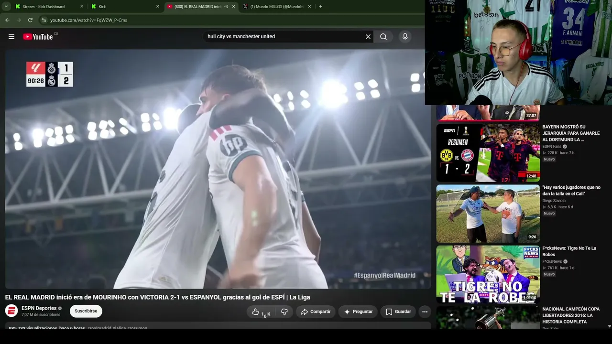Open the Compartir share dialog
612x344 pixels.
[316, 312]
